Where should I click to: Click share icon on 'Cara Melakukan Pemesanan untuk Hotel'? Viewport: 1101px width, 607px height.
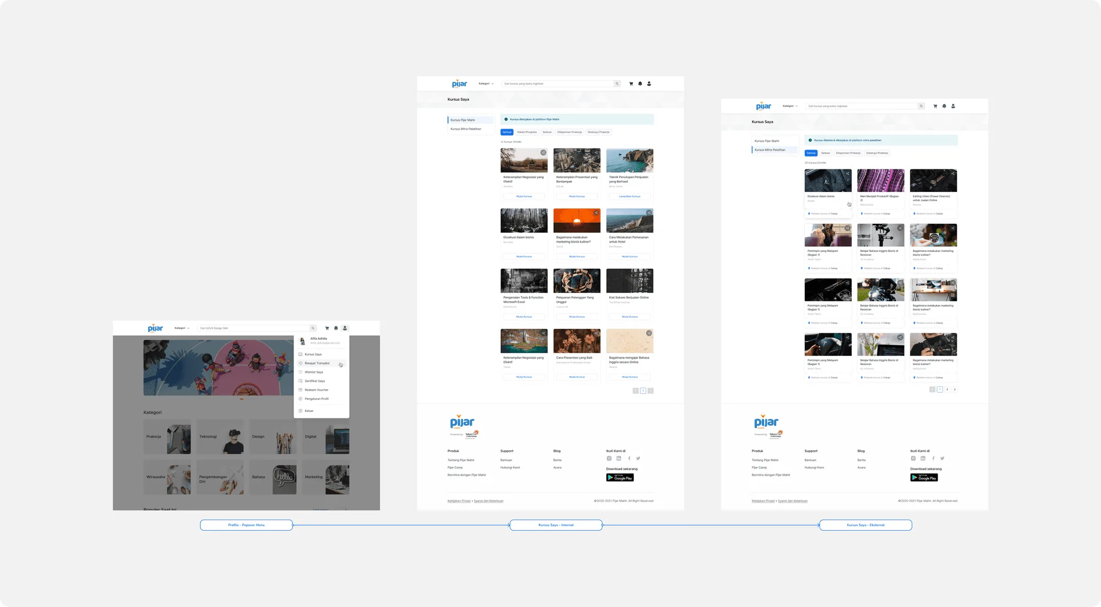[x=649, y=213]
